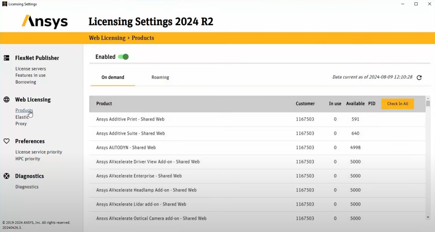Switch to the Roaming tab
Image resolution: width=435 pixels, height=232 pixels.
click(160, 77)
